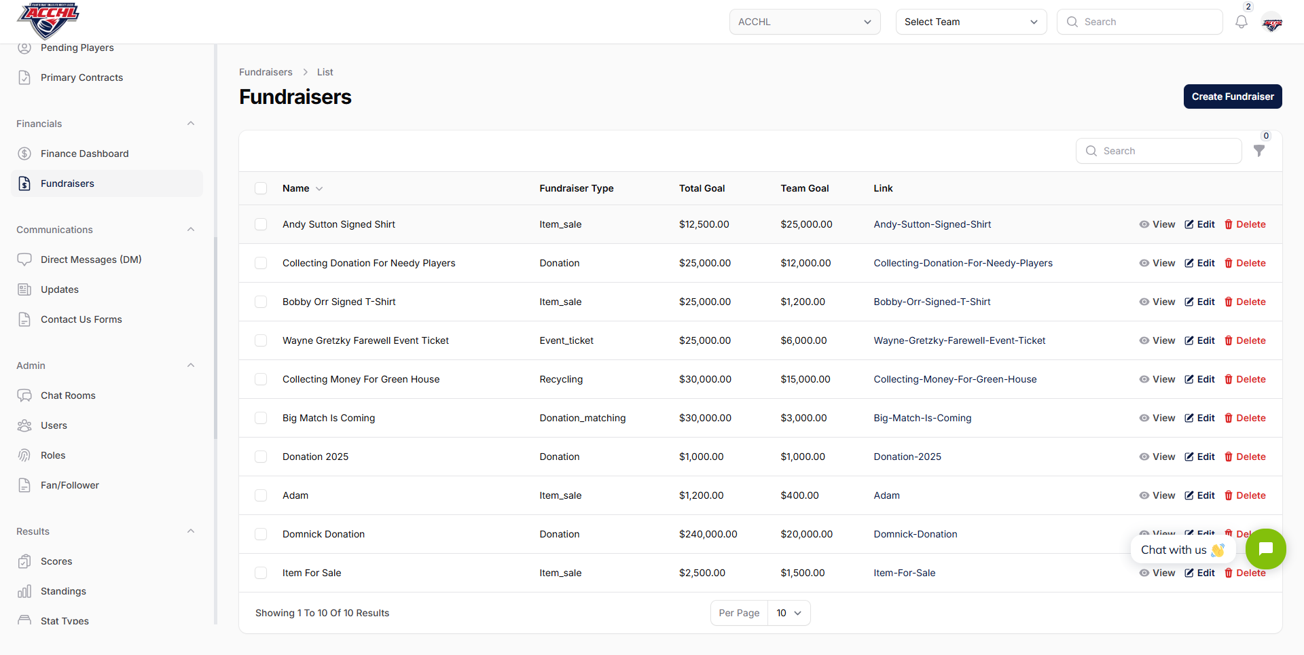The image size is (1304, 655).
Task: Change the Per Page value from 10
Action: [x=788, y=613]
